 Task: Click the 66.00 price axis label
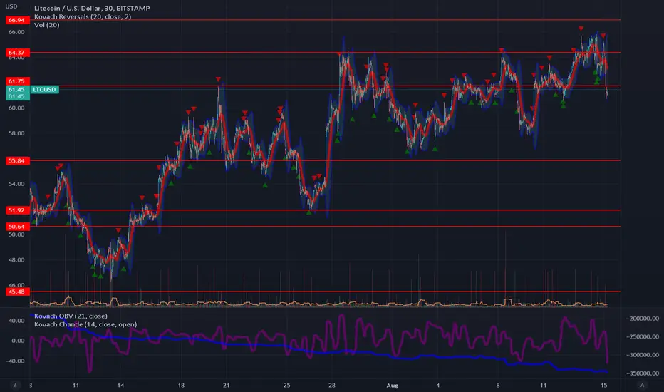click(16, 32)
